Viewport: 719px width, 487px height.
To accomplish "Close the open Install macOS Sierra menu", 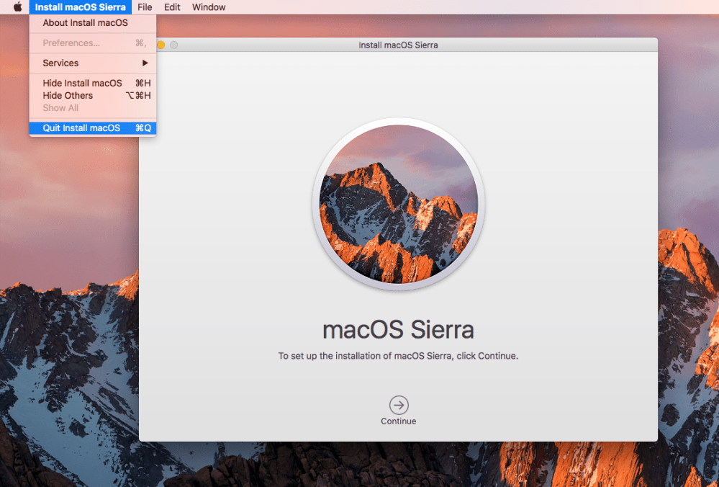I will pyautogui.click(x=80, y=7).
